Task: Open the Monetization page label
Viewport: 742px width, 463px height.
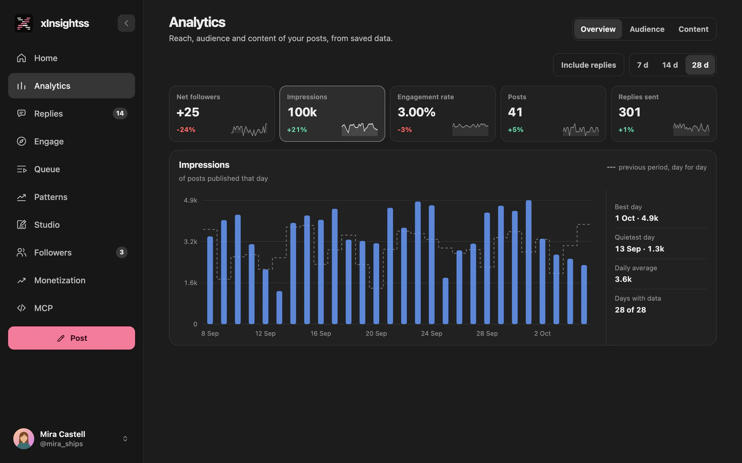Action: 60,280
